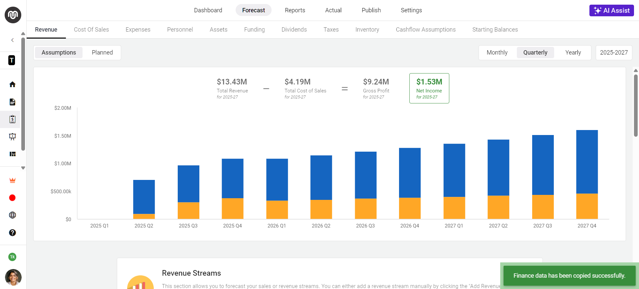Go to the Reports menu
Viewport: 639px width, 289px height.
[x=295, y=10]
